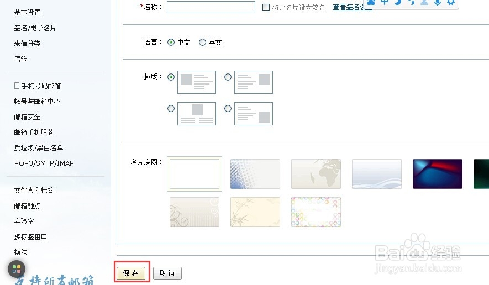489x285 pixels.
Task: Select 英文 language radio button
Action: pos(202,43)
